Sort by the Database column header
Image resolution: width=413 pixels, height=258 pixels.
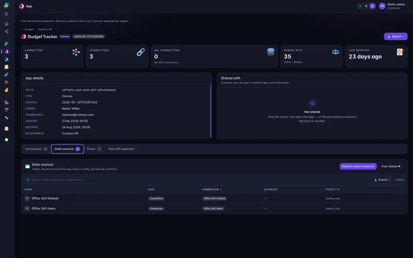click(271, 190)
